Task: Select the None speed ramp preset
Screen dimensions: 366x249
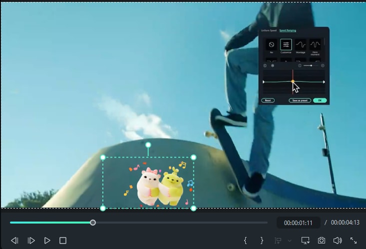Action: [x=271, y=44]
